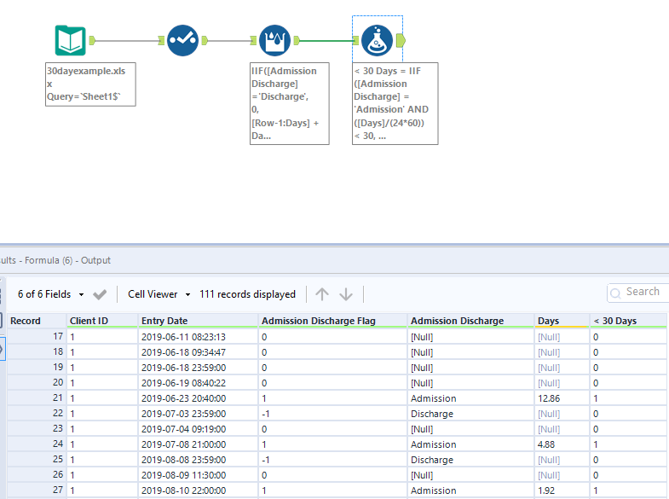Go to previous record with up arrow
This screenshot has width=669, height=499.
[321, 294]
